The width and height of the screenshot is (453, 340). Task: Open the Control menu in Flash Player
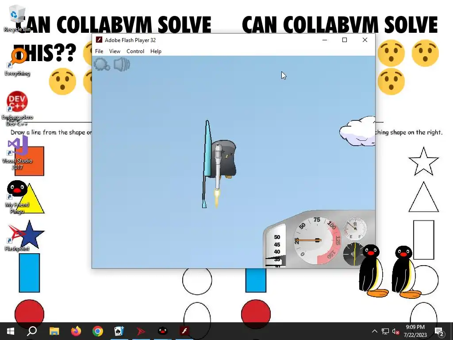point(135,51)
